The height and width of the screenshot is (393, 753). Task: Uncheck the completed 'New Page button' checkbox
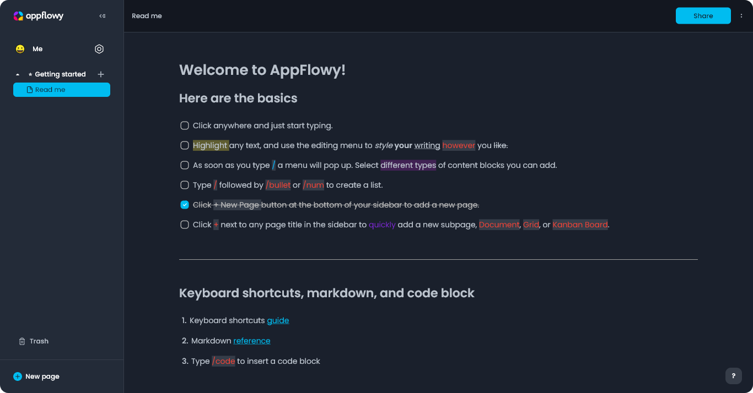185,205
